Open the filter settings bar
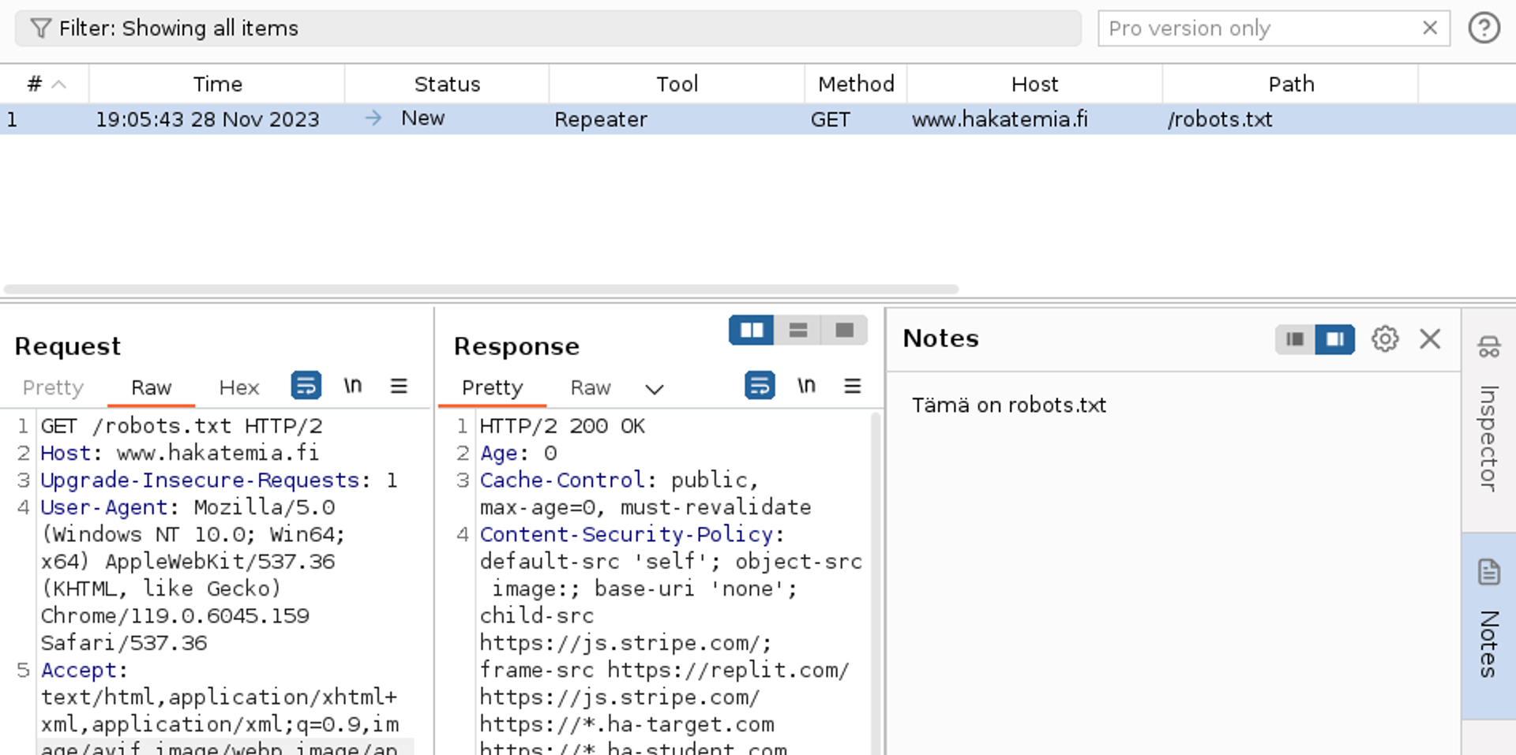This screenshot has width=1516, height=755. point(548,28)
